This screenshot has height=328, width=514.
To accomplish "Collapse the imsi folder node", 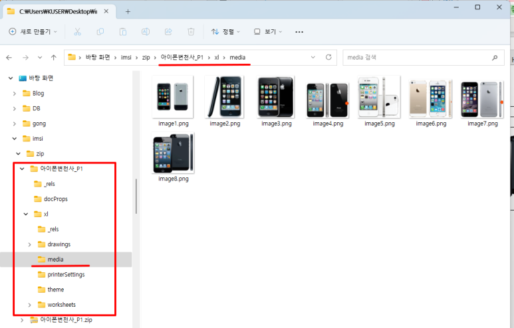I will [15, 139].
